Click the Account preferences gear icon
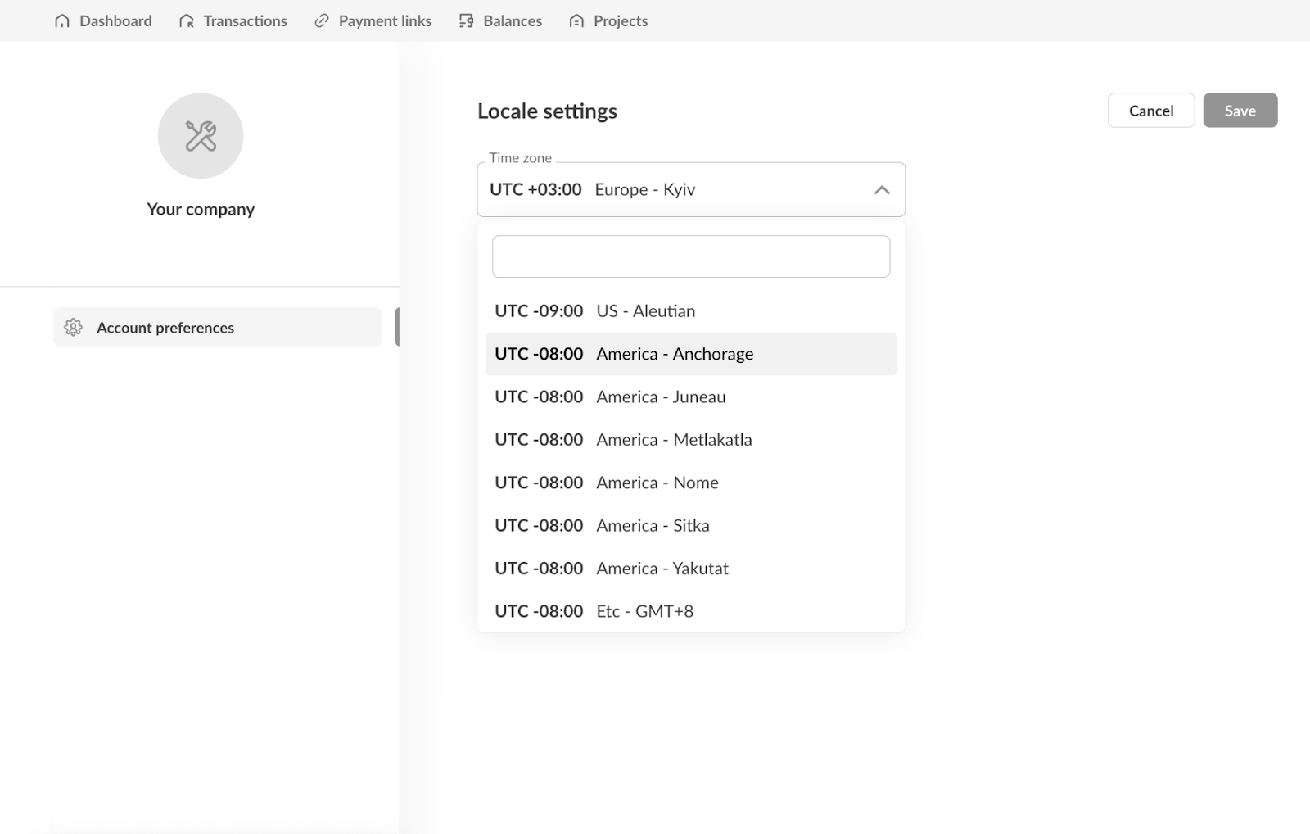Viewport: 1310px width, 834px height. pos(74,328)
